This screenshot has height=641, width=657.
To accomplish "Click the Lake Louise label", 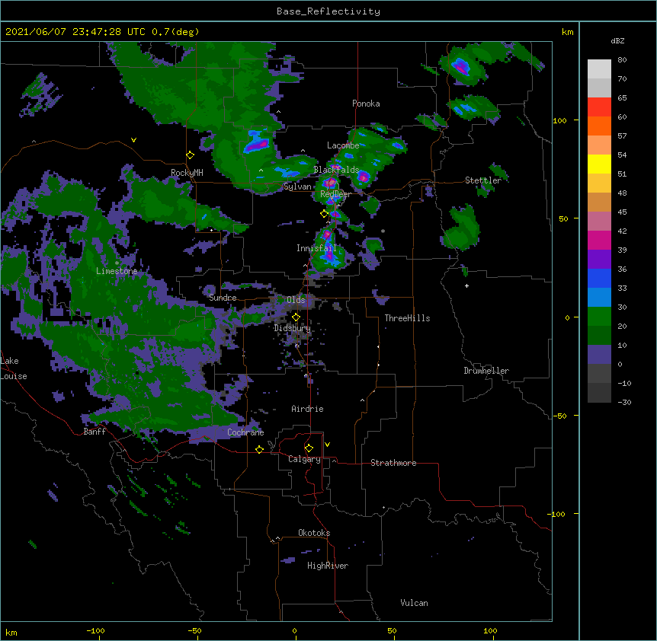I will pos(14,368).
